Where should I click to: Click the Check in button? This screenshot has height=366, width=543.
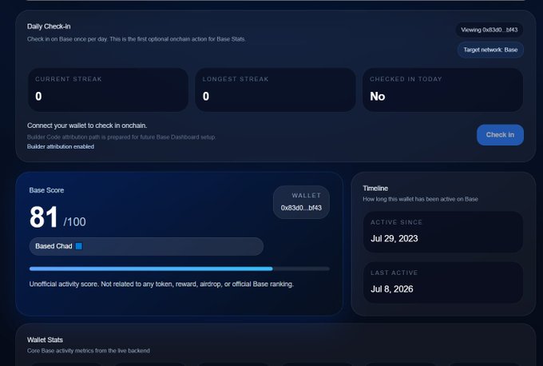(x=500, y=135)
